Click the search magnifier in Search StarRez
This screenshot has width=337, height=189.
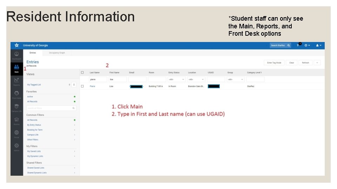pyautogui.click(x=289, y=45)
